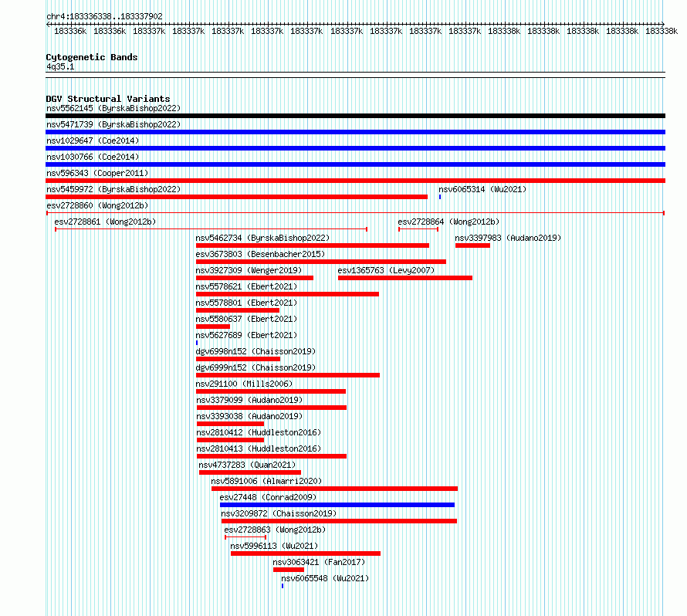Select esv2728863 (Wong2012b) bracket feature
687x616 pixels.
(x=245, y=537)
